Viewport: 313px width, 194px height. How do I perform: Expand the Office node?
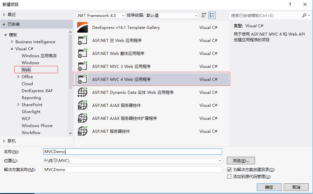[x=18, y=77]
